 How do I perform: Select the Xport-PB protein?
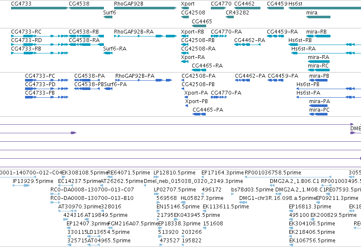(187, 106)
